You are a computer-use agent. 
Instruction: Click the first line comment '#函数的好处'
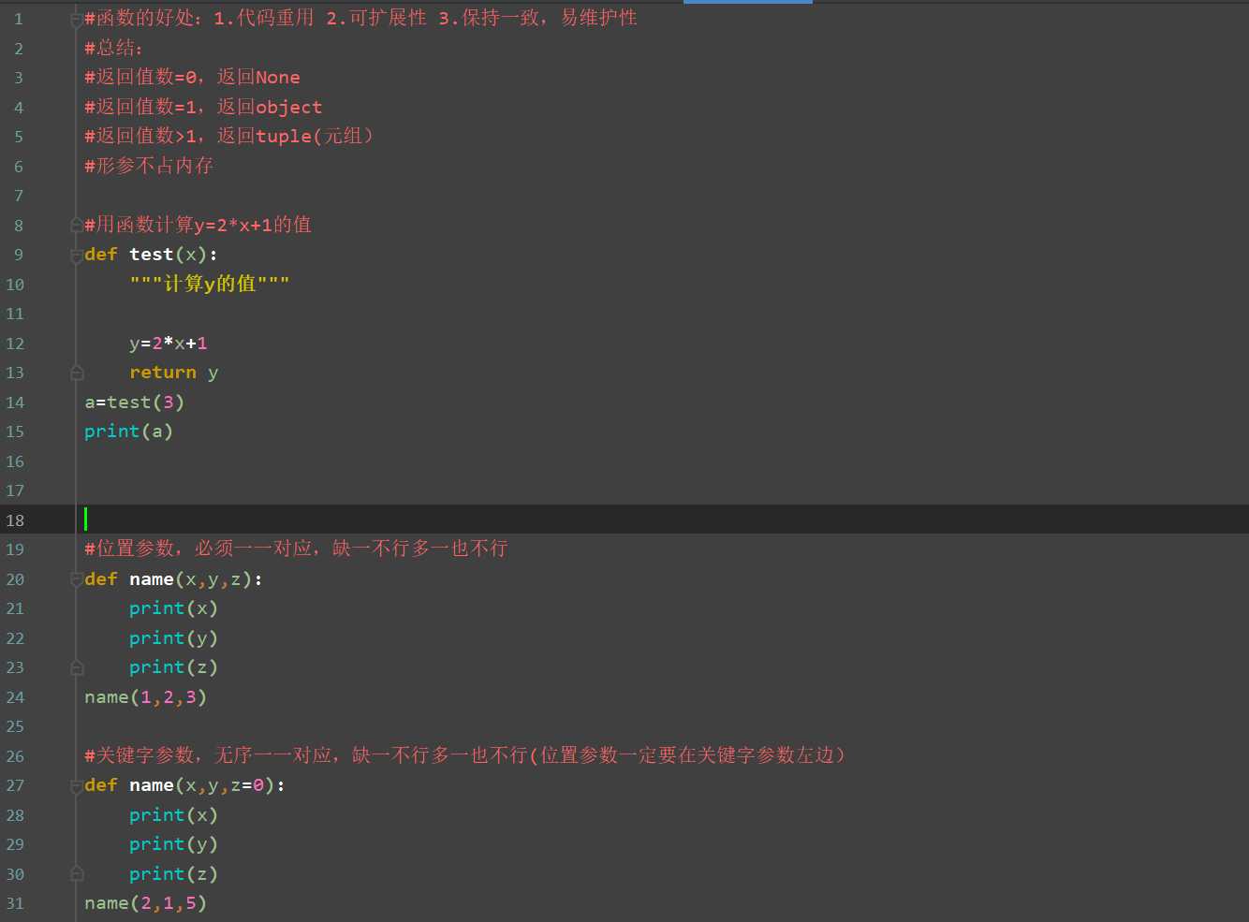coord(360,19)
